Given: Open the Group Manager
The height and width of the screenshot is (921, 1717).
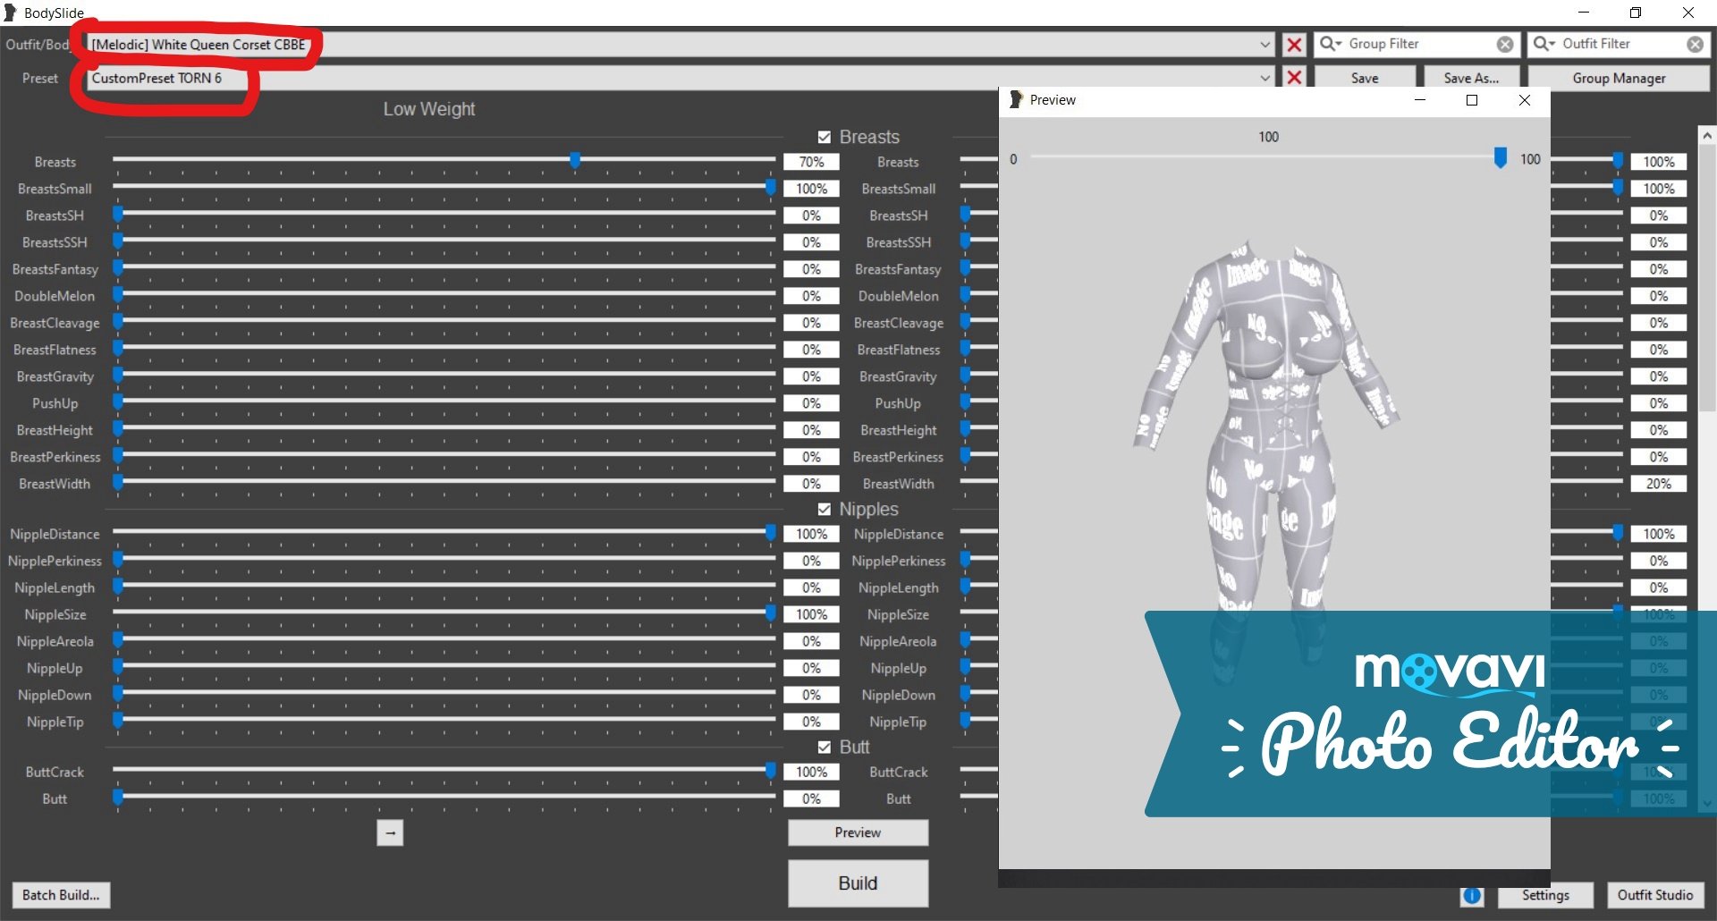Looking at the screenshot, I should pyautogui.click(x=1619, y=78).
